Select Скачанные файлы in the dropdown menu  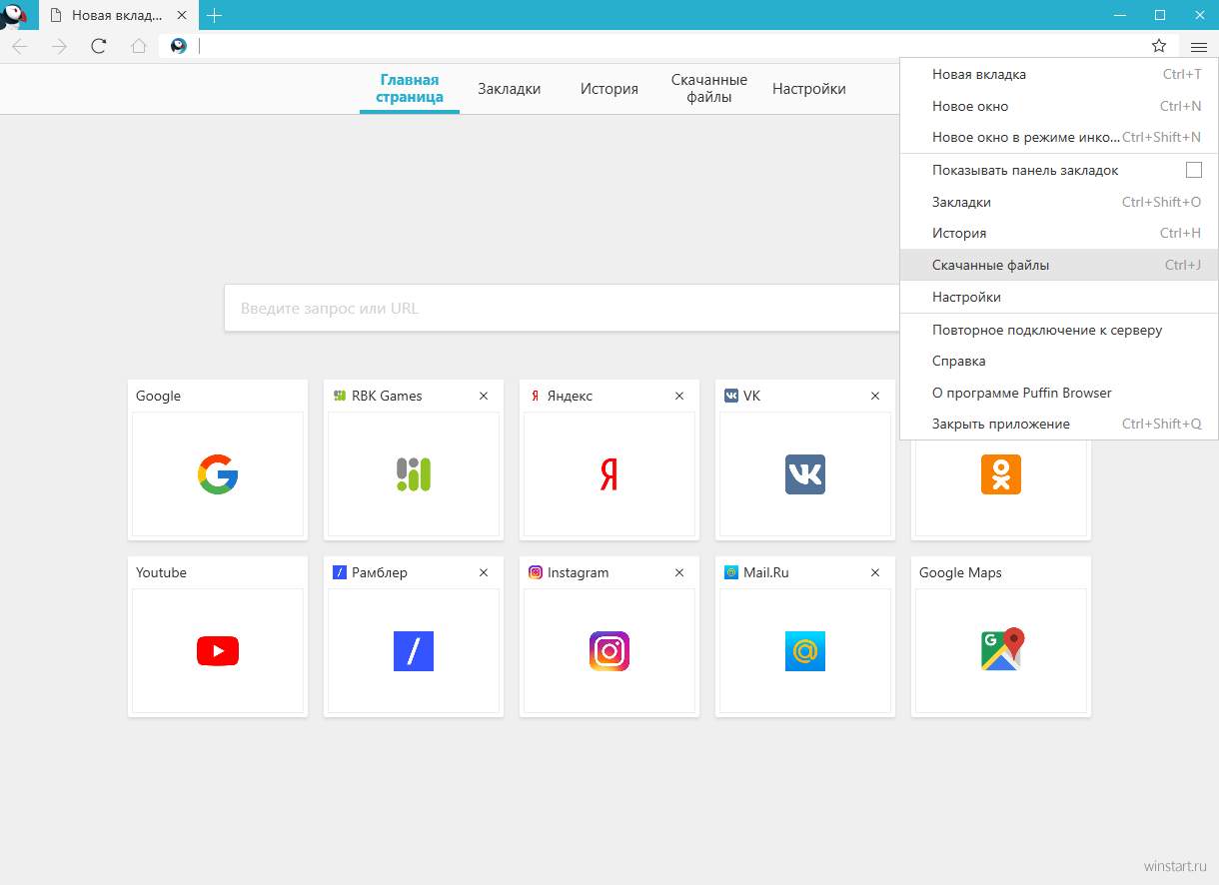point(1059,265)
